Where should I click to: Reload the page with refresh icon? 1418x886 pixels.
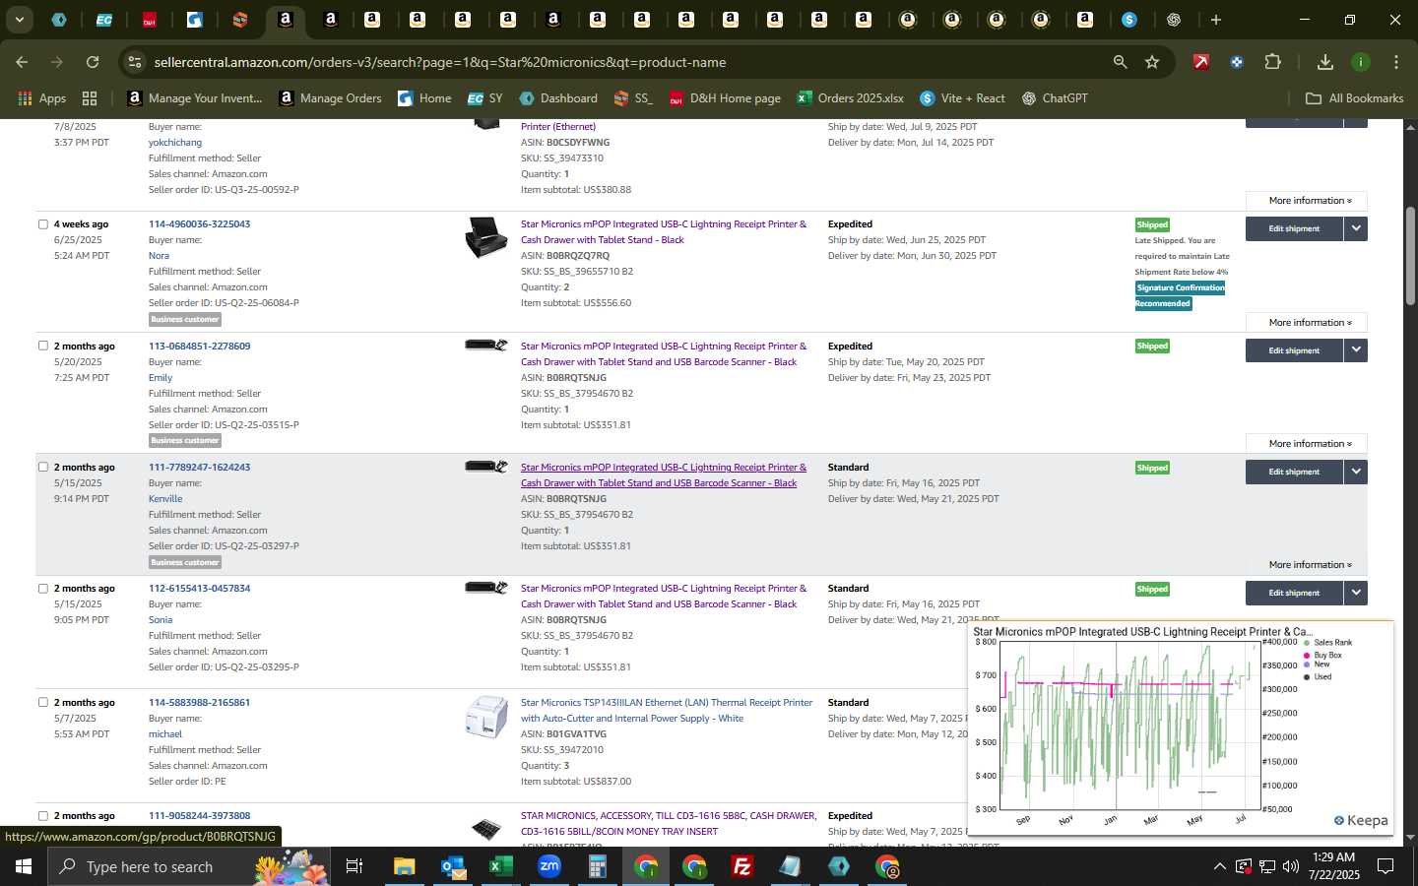(x=93, y=62)
